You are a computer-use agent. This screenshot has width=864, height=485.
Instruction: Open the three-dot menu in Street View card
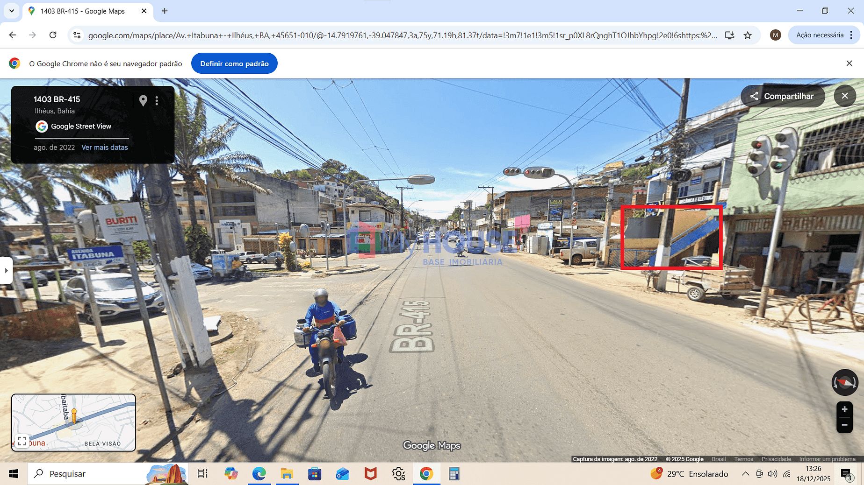point(157,100)
